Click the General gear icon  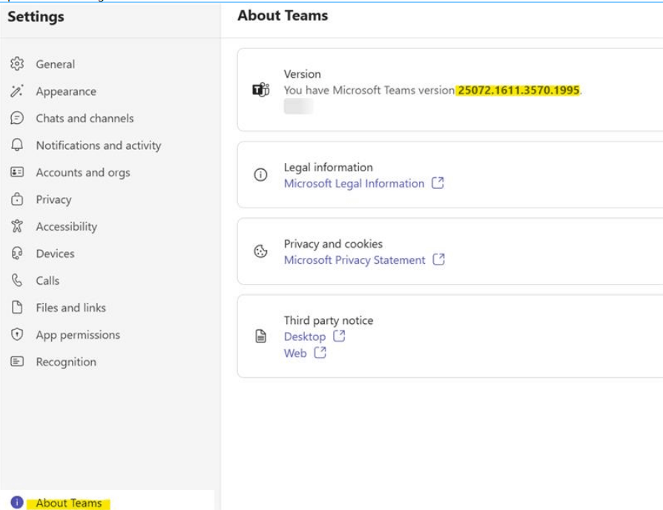17,64
